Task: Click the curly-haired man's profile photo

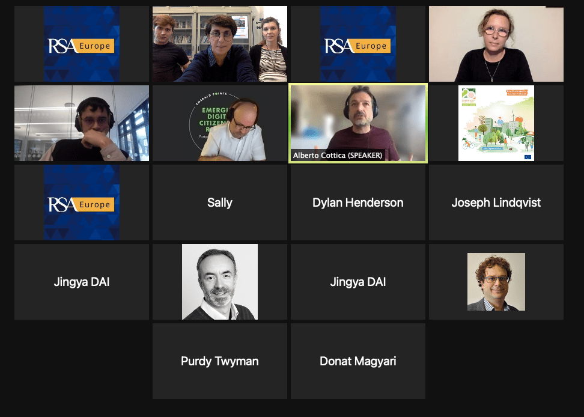Action: click(x=496, y=282)
